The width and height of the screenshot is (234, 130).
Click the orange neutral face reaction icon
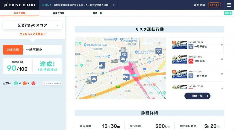pos(25,83)
